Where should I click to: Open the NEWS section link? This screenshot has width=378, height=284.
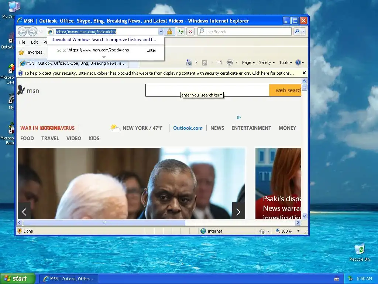click(217, 128)
